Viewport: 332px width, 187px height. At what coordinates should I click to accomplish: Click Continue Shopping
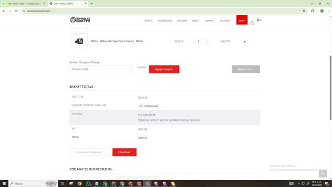tap(88, 152)
